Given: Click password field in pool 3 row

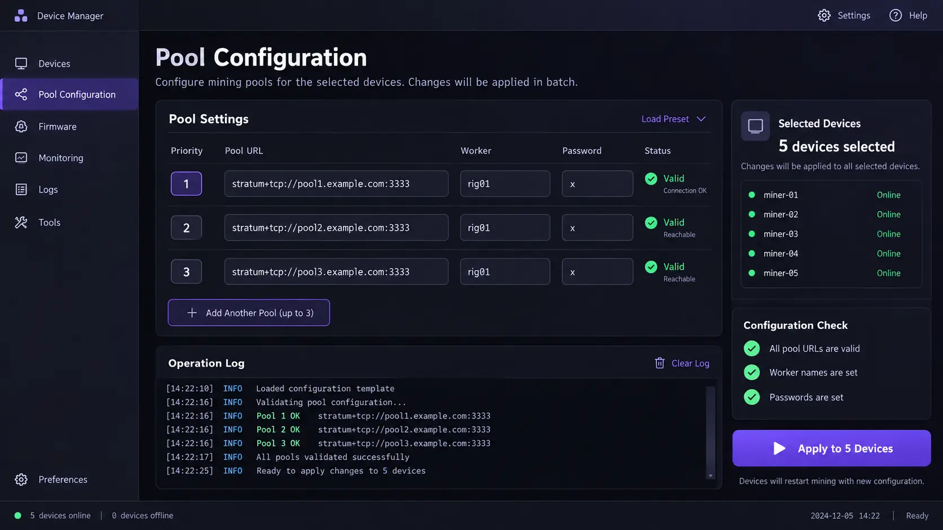Looking at the screenshot, I should click(597, 271).
